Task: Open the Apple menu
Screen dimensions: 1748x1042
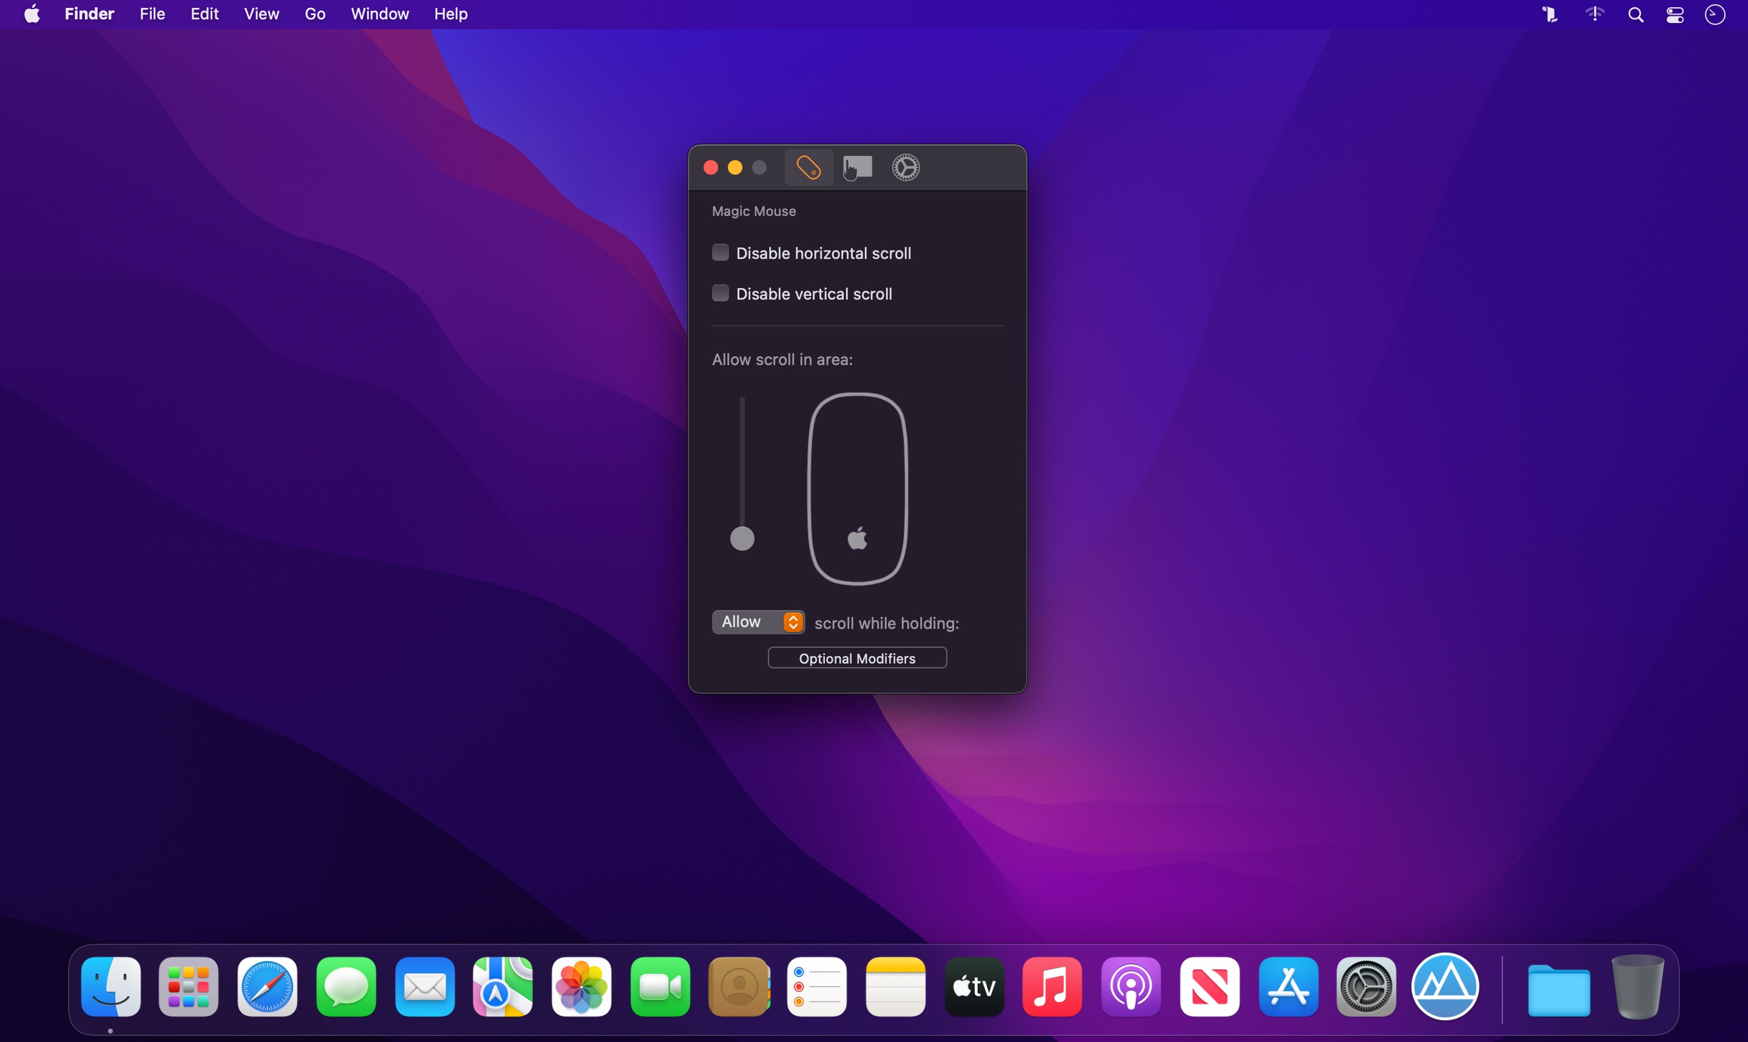Action: click(32, 14)
